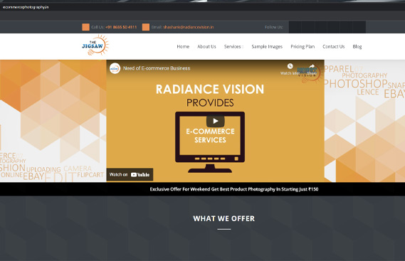The image size is (405, 261).
Task: Navigate to Contact Us
Action: [333, 47]
